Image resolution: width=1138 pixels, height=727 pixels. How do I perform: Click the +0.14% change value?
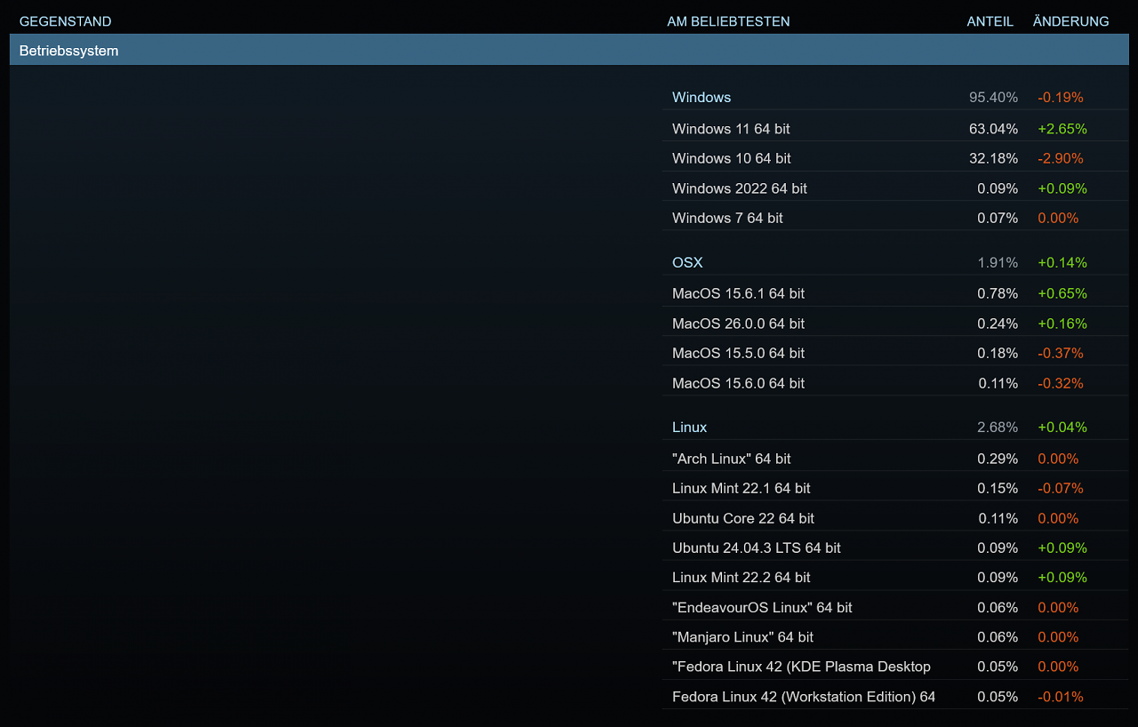tap(1062, 263)
